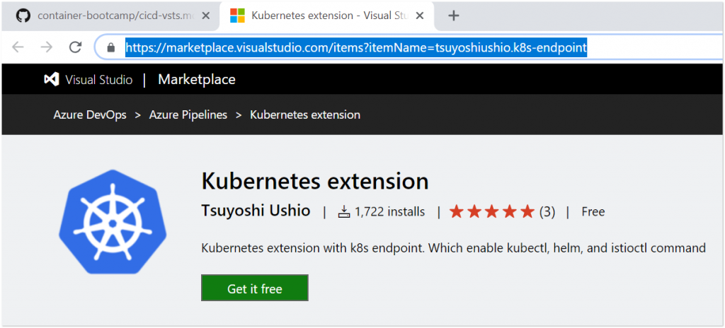Click the GitHub icon on first tab
The height and width of the screenshot is (328, 725).
coord(23,16)
